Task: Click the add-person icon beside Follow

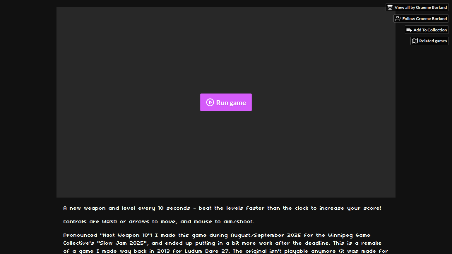Action: tap(398, 19)
